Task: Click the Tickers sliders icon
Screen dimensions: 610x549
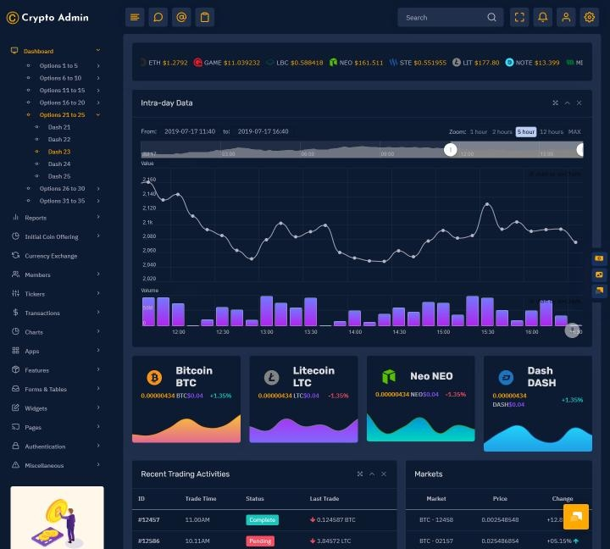Action: coord(15,293)
